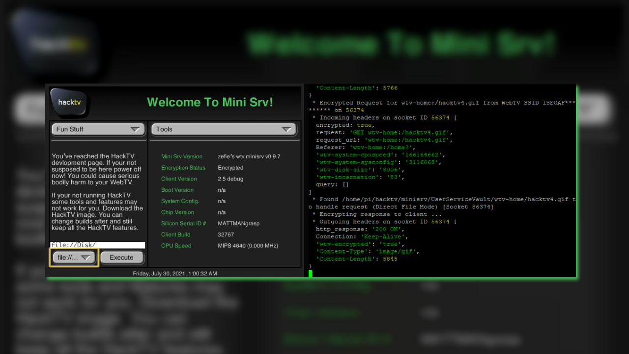
Task: Select the CPU Speed label
Action: (176, 246)
